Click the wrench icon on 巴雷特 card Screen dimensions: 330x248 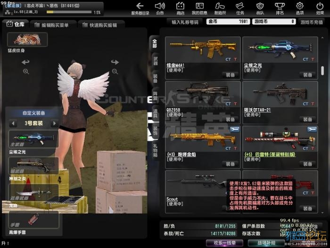tap(312, 129)
